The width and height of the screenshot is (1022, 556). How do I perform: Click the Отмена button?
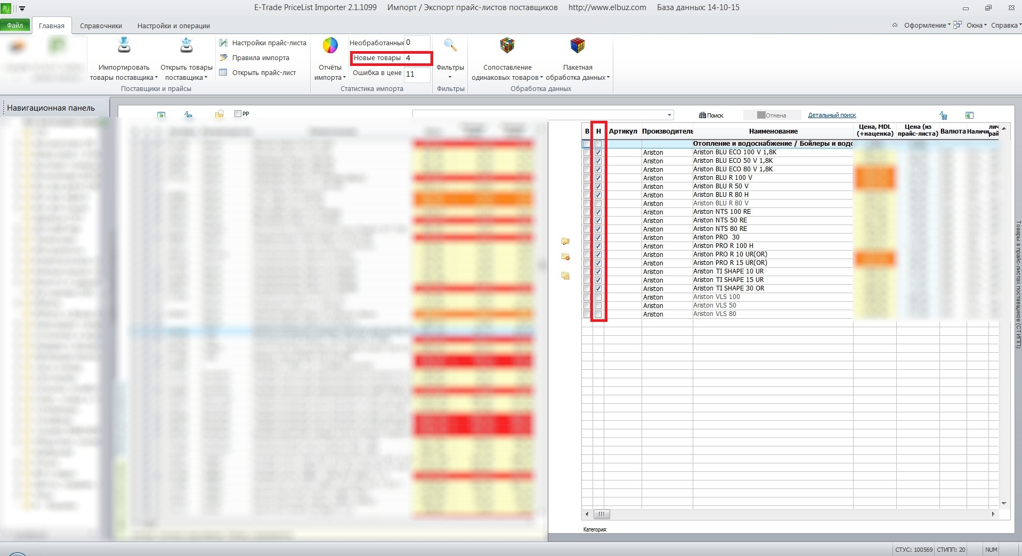pos(772,115)
